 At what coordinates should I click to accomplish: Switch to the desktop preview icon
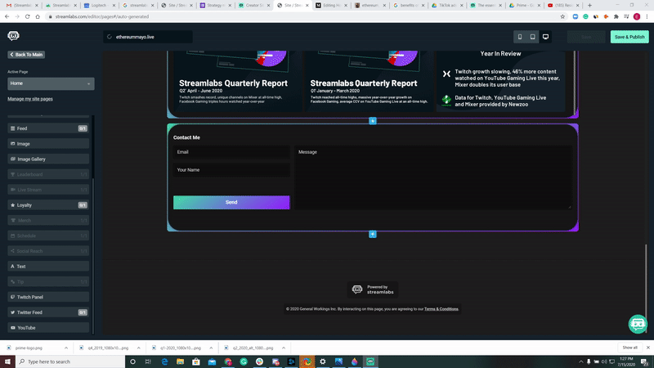[545, 37]
